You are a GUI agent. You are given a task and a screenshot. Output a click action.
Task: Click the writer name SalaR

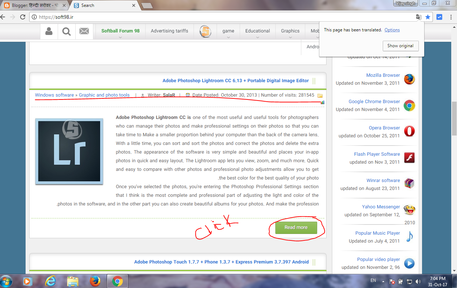pyautogui.click(x=169, y=95)
